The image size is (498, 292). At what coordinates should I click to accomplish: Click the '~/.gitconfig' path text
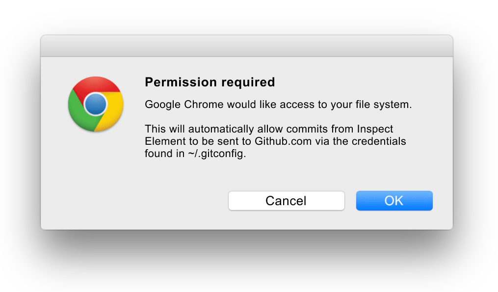216,154
